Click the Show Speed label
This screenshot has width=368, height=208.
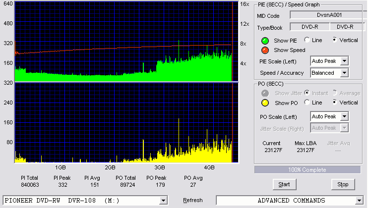(290, 50)
